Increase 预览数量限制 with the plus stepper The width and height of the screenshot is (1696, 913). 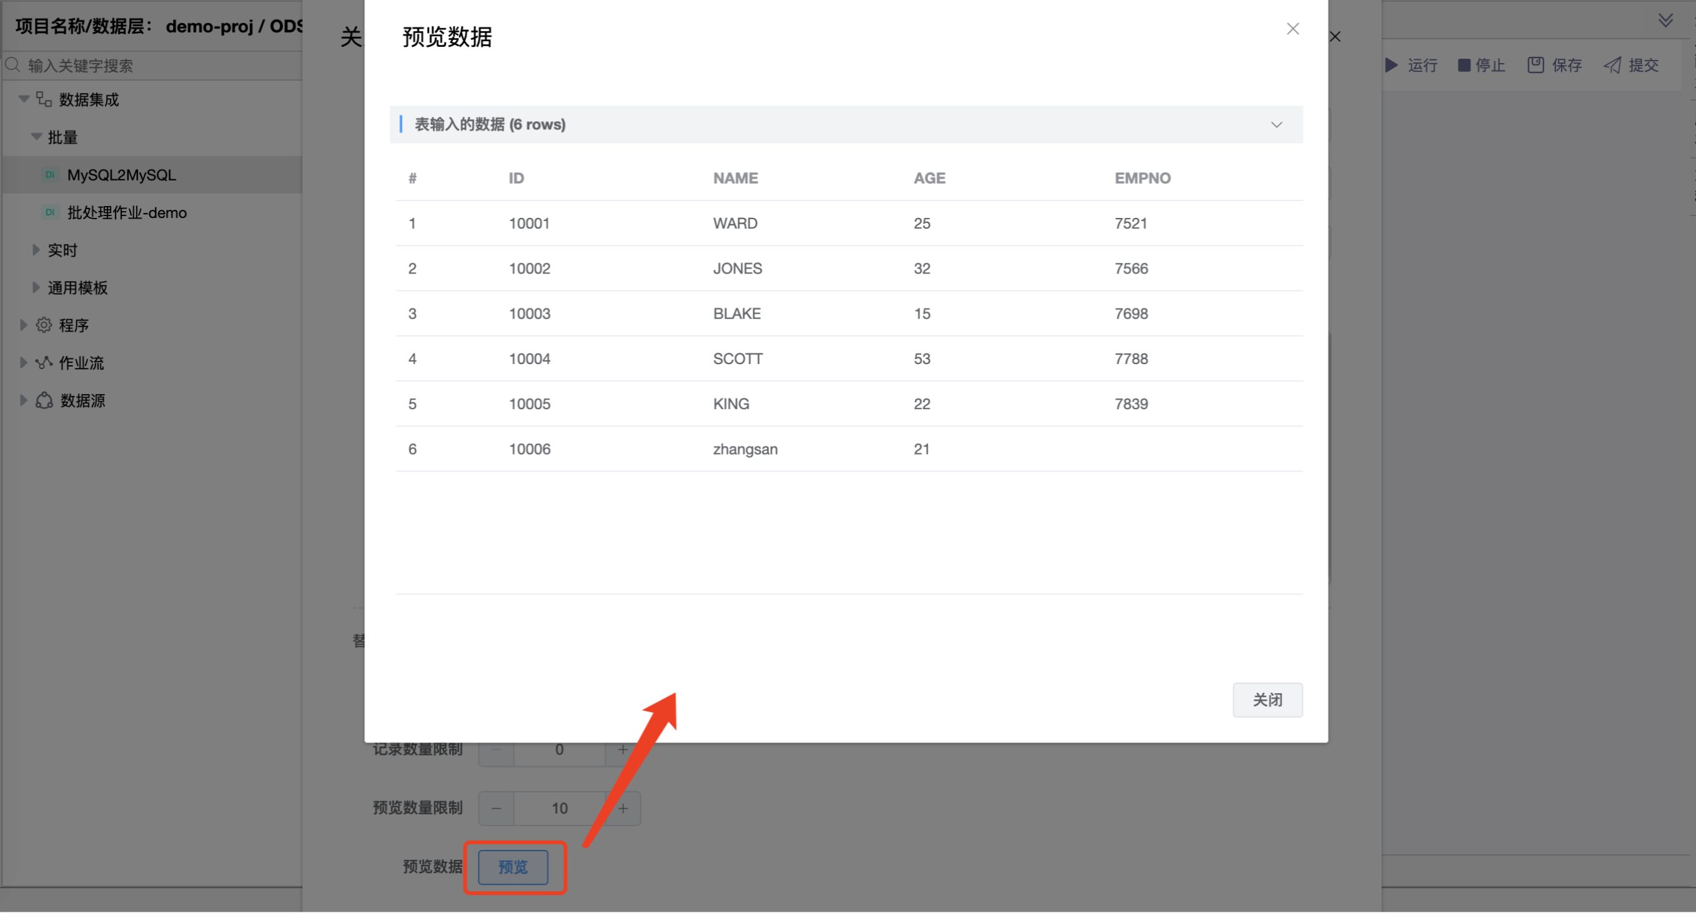(x=623, y=807)
